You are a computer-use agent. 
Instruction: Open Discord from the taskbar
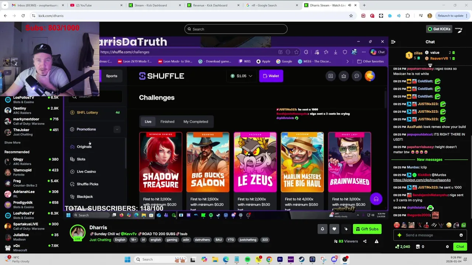334,259
